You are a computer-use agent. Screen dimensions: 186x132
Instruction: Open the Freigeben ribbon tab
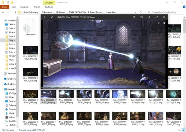(25, 7)
